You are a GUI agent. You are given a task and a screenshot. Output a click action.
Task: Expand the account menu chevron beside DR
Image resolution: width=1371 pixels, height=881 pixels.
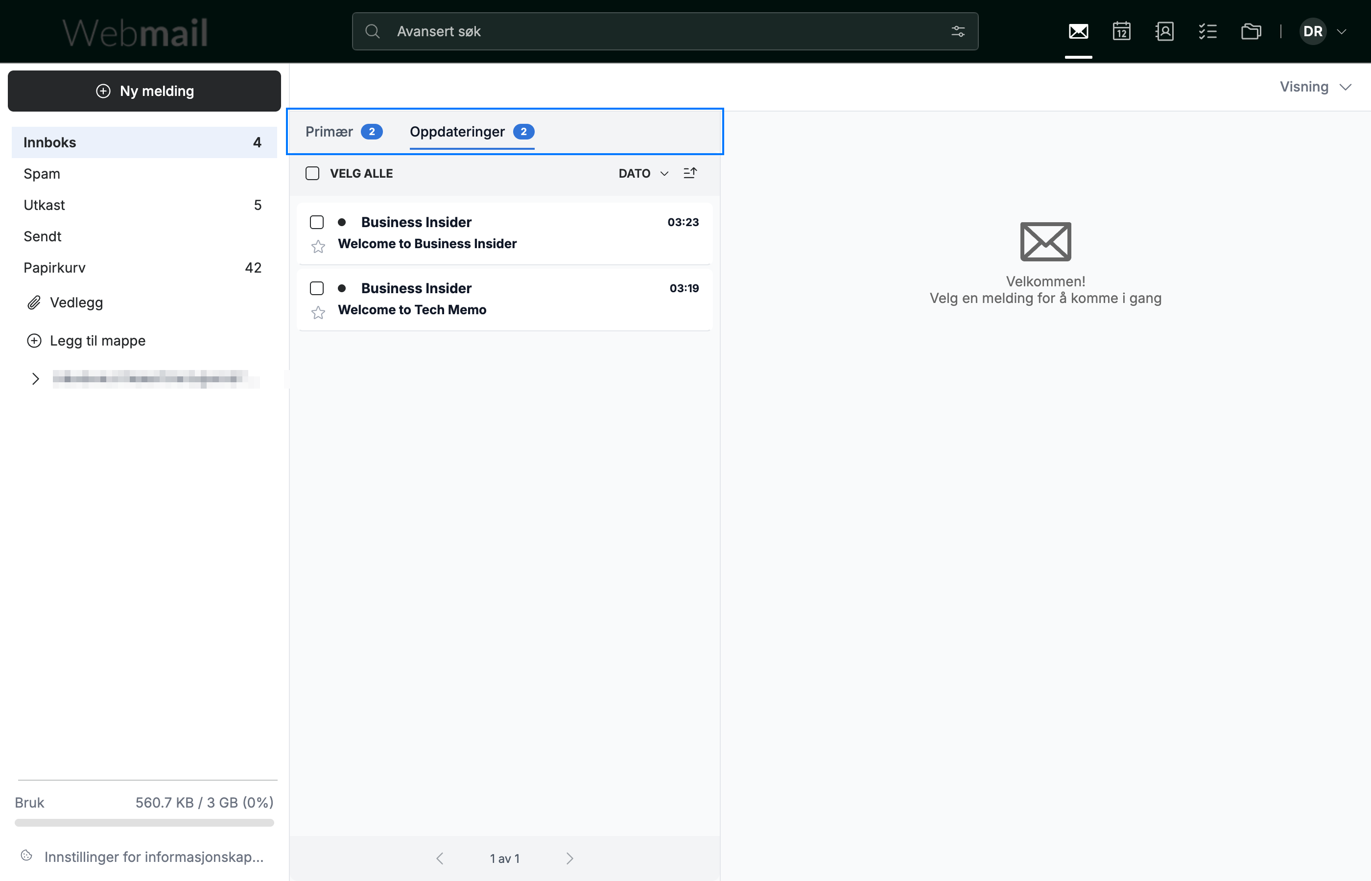[x=1341, y=31]
